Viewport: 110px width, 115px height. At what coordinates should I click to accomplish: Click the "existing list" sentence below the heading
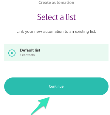pyautogui.click(x=56, y=32)
